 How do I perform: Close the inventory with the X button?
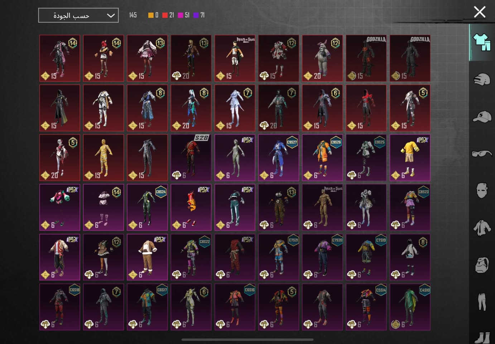point(480,12)
